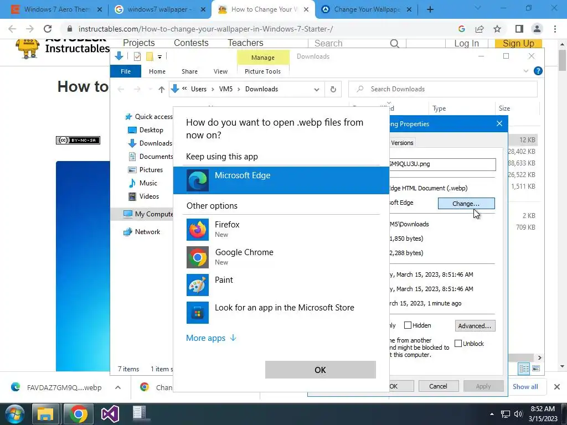Click Show all downloads link
The height and width of the screenshot is (425, 567).
coord(525,387)
